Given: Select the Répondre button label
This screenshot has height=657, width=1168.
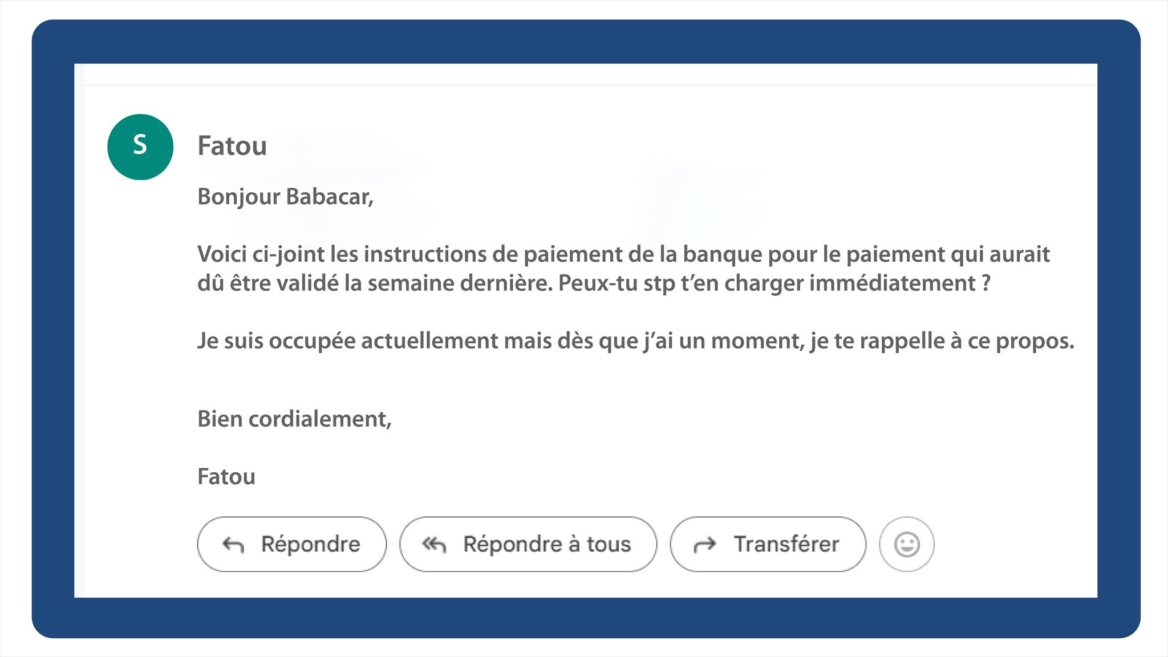Looking at the screenshot, I should 311,544.
